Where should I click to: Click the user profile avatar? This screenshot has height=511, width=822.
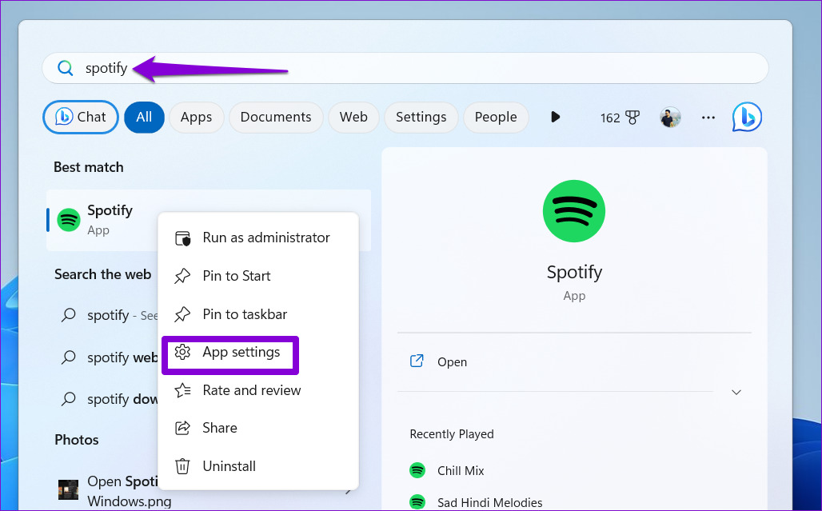pos(670,118)
